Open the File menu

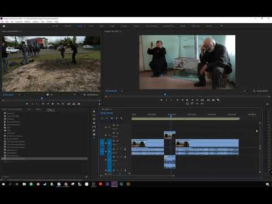point(2,22)
